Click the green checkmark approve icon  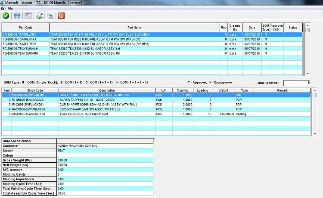(6, 16)
